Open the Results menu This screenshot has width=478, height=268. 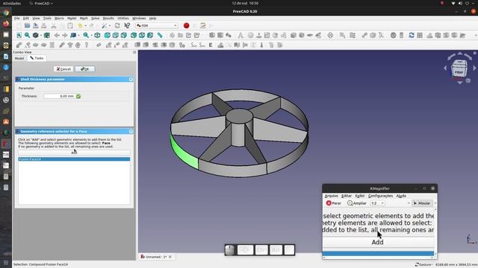(x=108, y=19)
